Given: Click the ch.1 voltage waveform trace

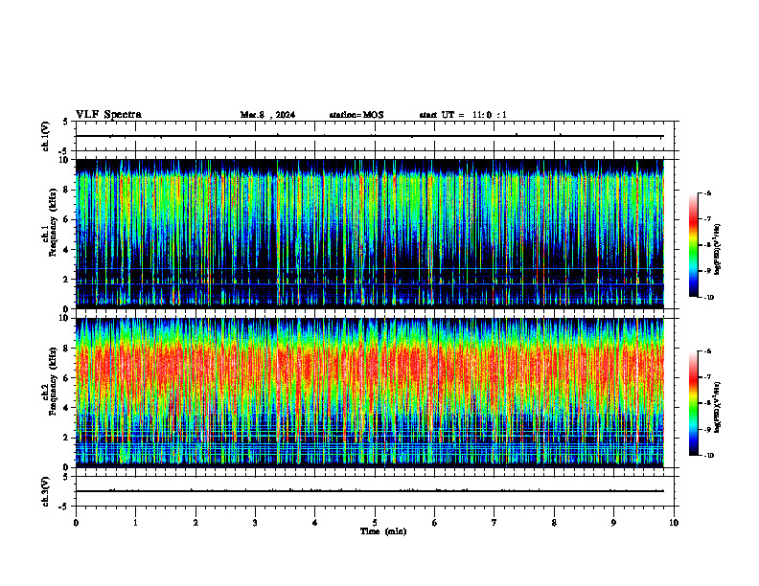Looking at the screenshot, I should tap(370, 136).
